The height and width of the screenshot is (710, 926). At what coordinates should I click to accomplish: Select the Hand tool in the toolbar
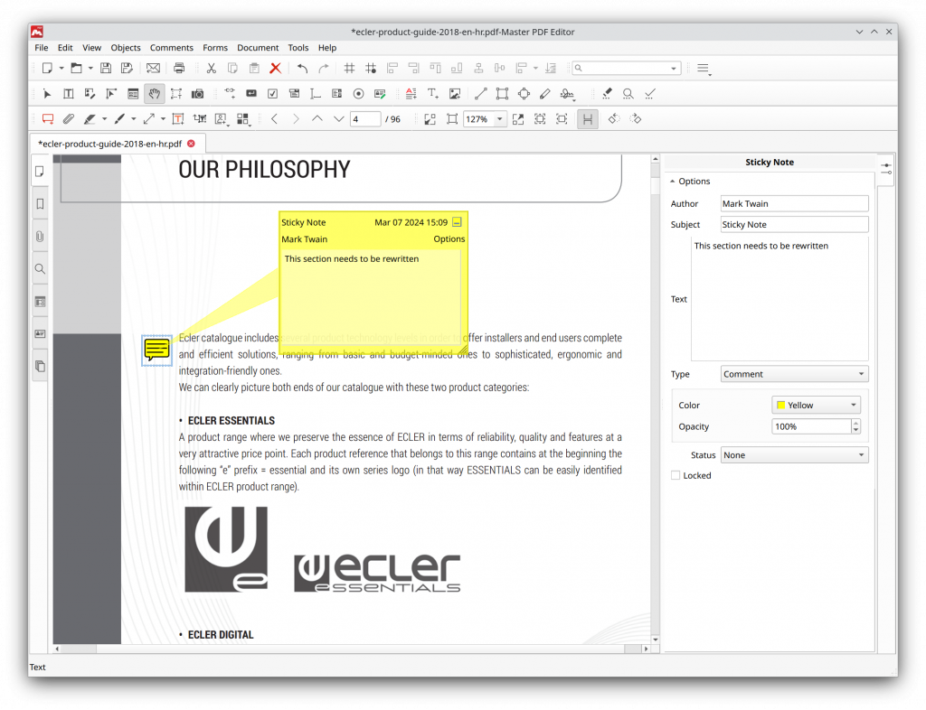pos(154,93)
